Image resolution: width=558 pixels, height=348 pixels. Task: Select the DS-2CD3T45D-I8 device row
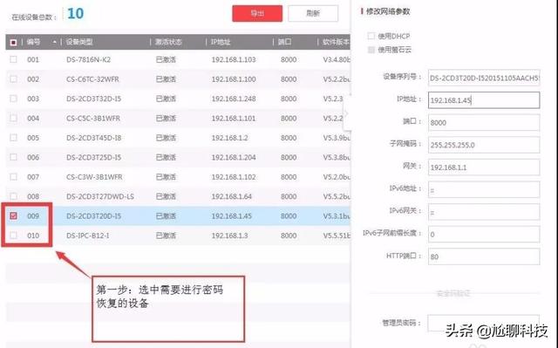178,138
